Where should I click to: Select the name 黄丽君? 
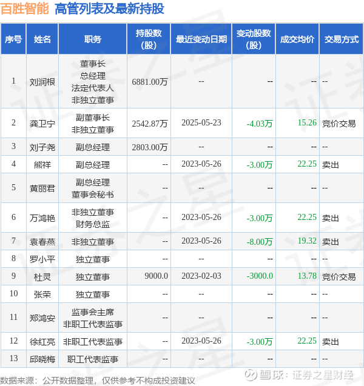(42, 188)
